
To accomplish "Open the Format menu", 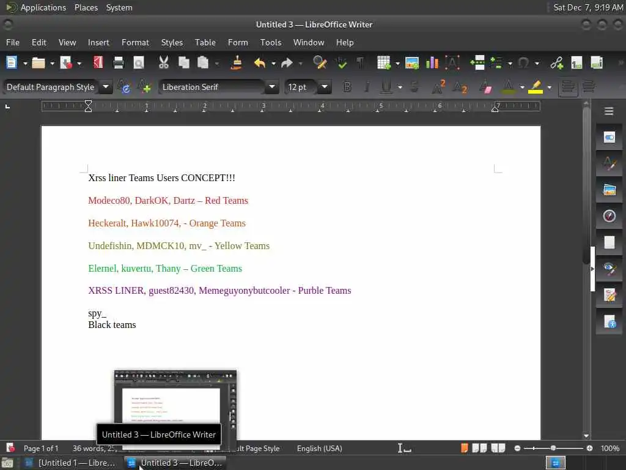I will pos(135,42).
